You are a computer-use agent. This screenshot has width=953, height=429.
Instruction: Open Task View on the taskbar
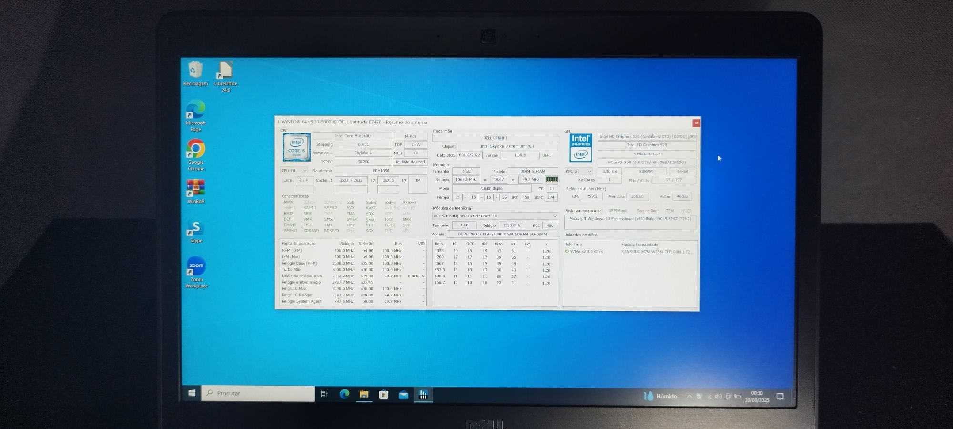coord(324,394)
